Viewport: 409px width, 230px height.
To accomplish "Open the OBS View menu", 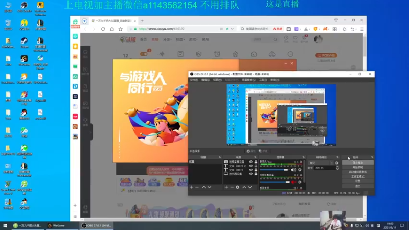I will 217,80.
